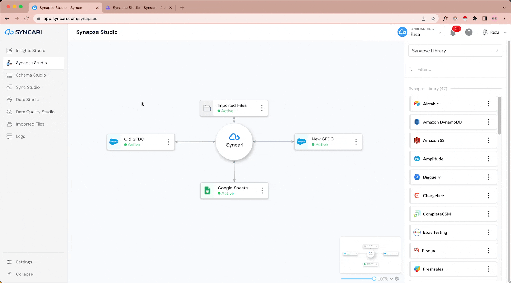Click the canvas minimap thumbnail

(x=370, y=255)
